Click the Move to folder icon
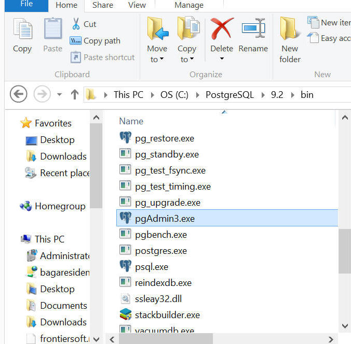Screen dimensions: 351x344 [158, 28]
